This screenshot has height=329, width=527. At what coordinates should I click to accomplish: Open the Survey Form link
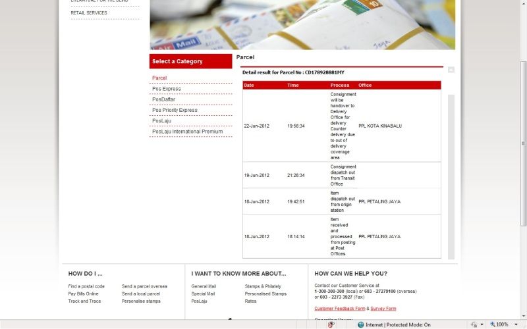click(383, 308)
